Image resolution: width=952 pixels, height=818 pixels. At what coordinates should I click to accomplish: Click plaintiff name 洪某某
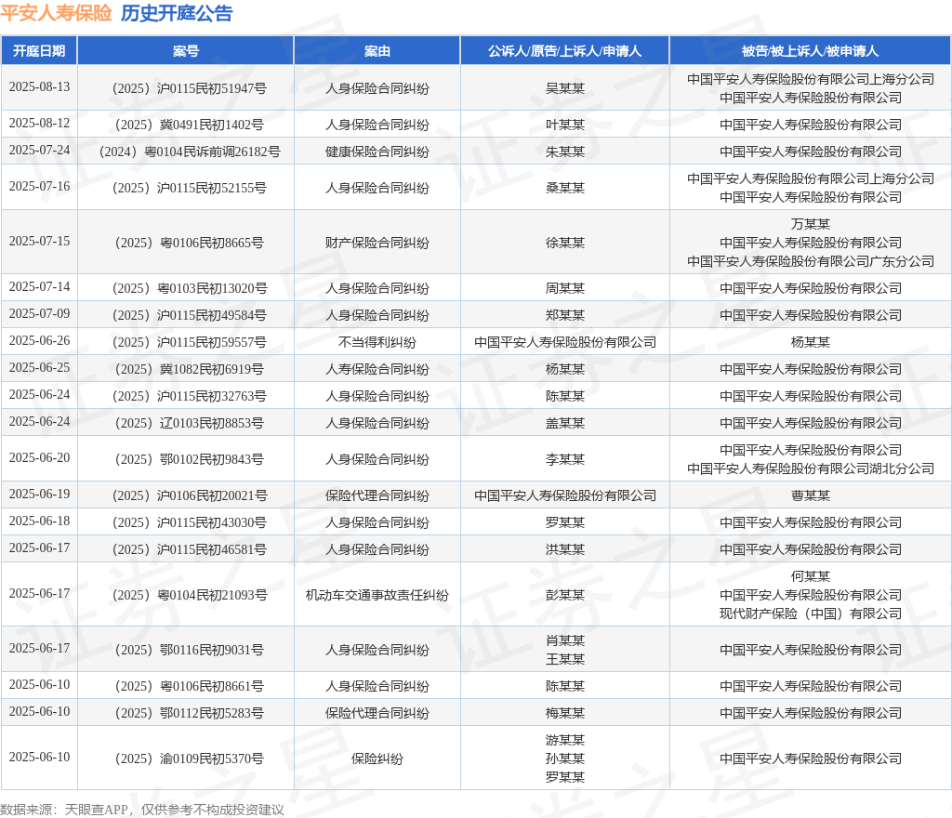[x=564, y=549]
